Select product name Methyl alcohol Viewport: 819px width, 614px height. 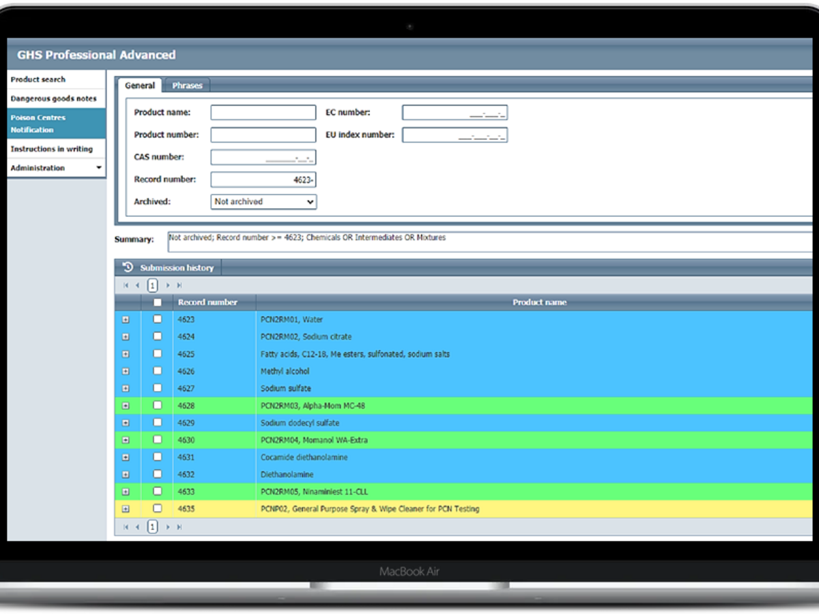tap(285, 371)
